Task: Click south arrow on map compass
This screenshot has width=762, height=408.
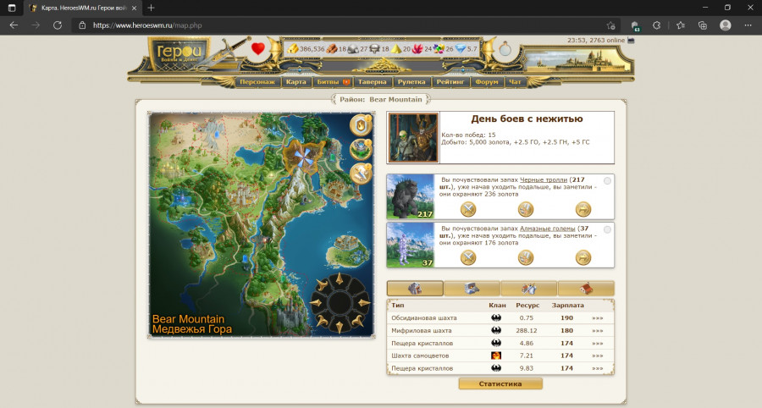Action: pyautogui.click(x=340, y=327)
